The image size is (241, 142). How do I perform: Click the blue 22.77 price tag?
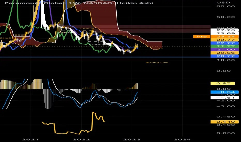coord(224,43)
